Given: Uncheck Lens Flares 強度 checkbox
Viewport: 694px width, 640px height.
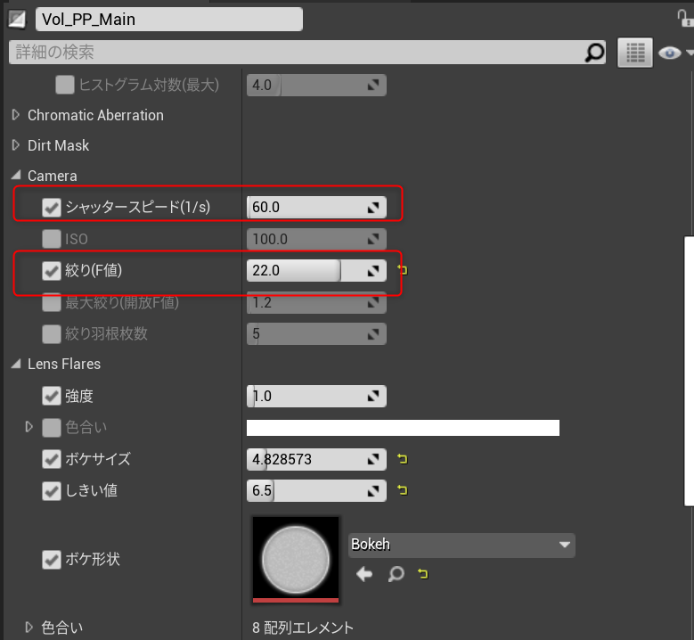Looking at the screenshot, I should pyautogui.click(x=52, y=396).
